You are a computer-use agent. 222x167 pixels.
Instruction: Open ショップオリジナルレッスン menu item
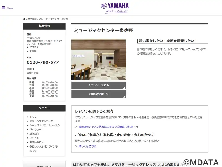tap(45, 125)
